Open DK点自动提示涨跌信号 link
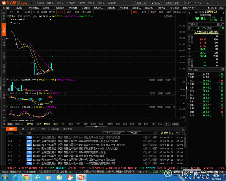The width and height of the screenshot is (226, 181). 206,32
